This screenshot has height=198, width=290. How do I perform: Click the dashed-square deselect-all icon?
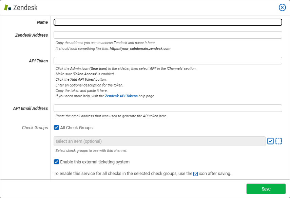coord(278,141)
